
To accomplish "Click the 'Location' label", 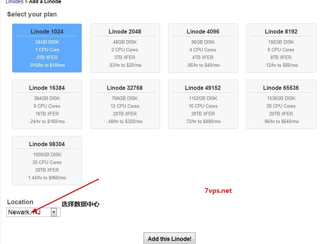I will (x=20, y=202).
